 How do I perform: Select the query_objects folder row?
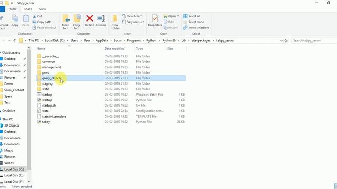coord(111,78)
